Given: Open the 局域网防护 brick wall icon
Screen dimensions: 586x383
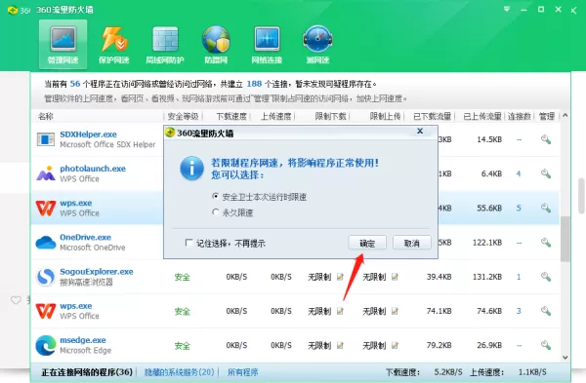Looking at the screenshot, I should tap(165, 45).
